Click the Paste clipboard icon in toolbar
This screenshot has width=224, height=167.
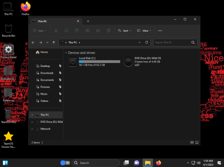77,31
